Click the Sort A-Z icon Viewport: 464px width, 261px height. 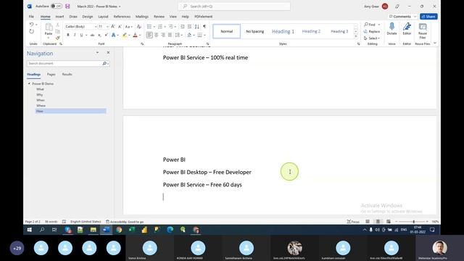[196, 27]
